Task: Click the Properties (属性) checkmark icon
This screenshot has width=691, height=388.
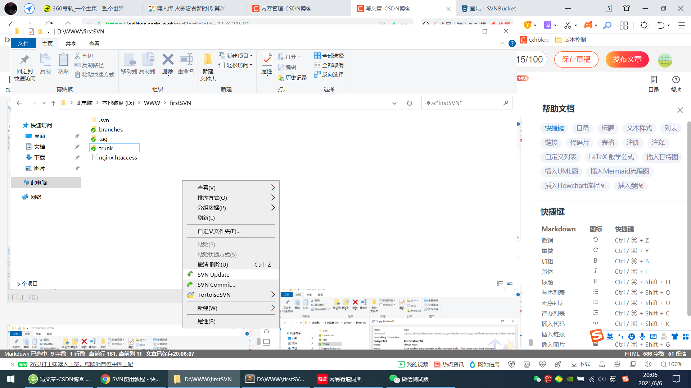Action: click(x=267, y=60)
